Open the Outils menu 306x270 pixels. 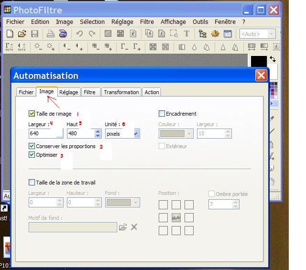point(200,22)
